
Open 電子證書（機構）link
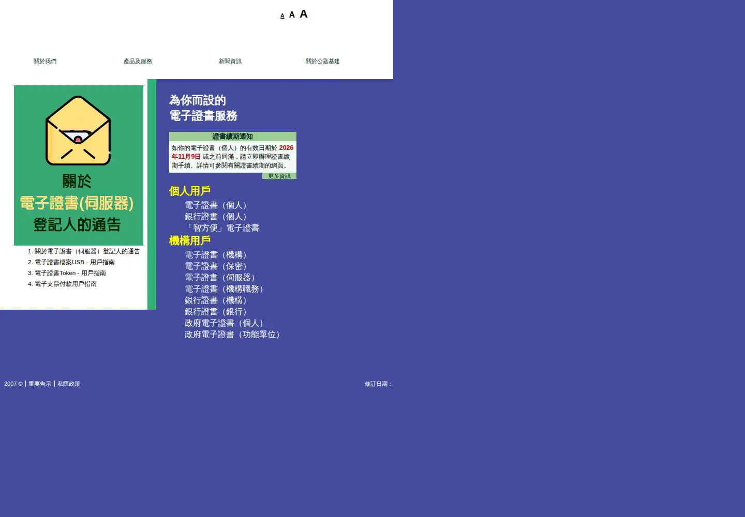[x=218, y=255]
